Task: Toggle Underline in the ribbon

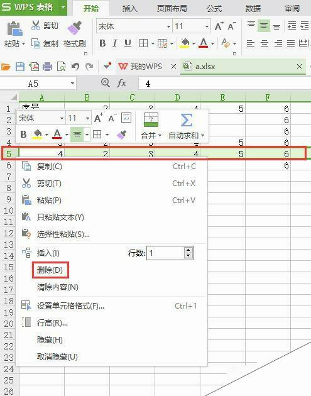Action: pyautogui.click(x=128, y=43)
